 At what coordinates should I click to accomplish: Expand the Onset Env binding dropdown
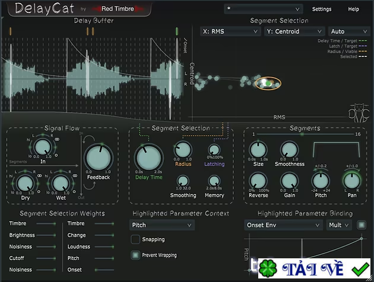[x=283, y=225]
